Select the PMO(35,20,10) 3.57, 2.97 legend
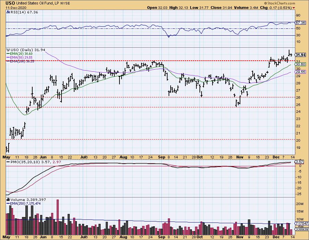The width and height of the screenshot is (309, 240). (x=34, y=162)
